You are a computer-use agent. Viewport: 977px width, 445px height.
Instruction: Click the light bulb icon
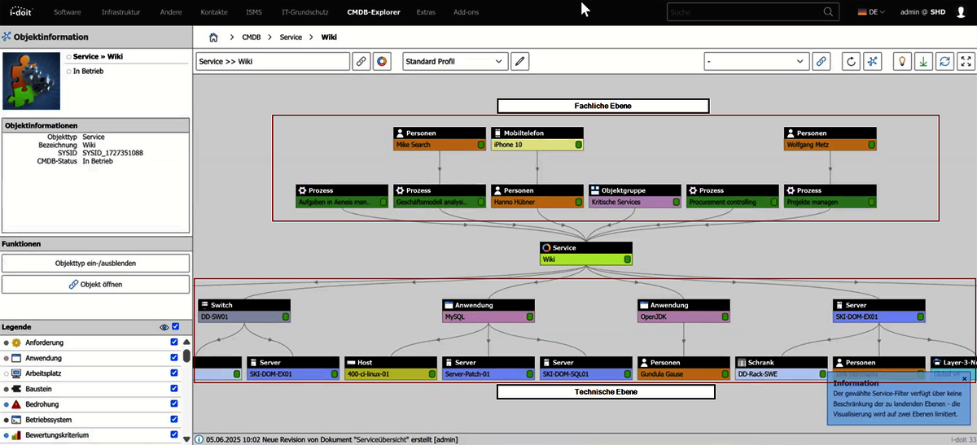[901, 62]
